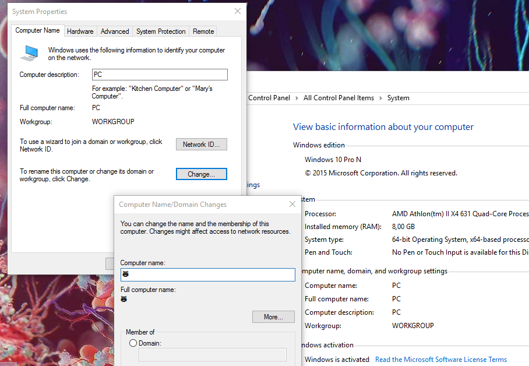Click the System breadcrumb entry
The image size is (529, 366).
click(x=398, y=98)
